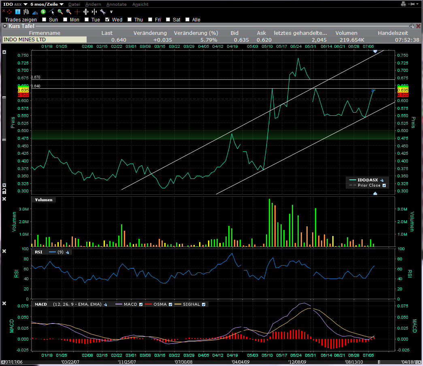Close the RSI sub-chart
The width and height of the screenshot is (423, 366).
[x=4, y=251]
